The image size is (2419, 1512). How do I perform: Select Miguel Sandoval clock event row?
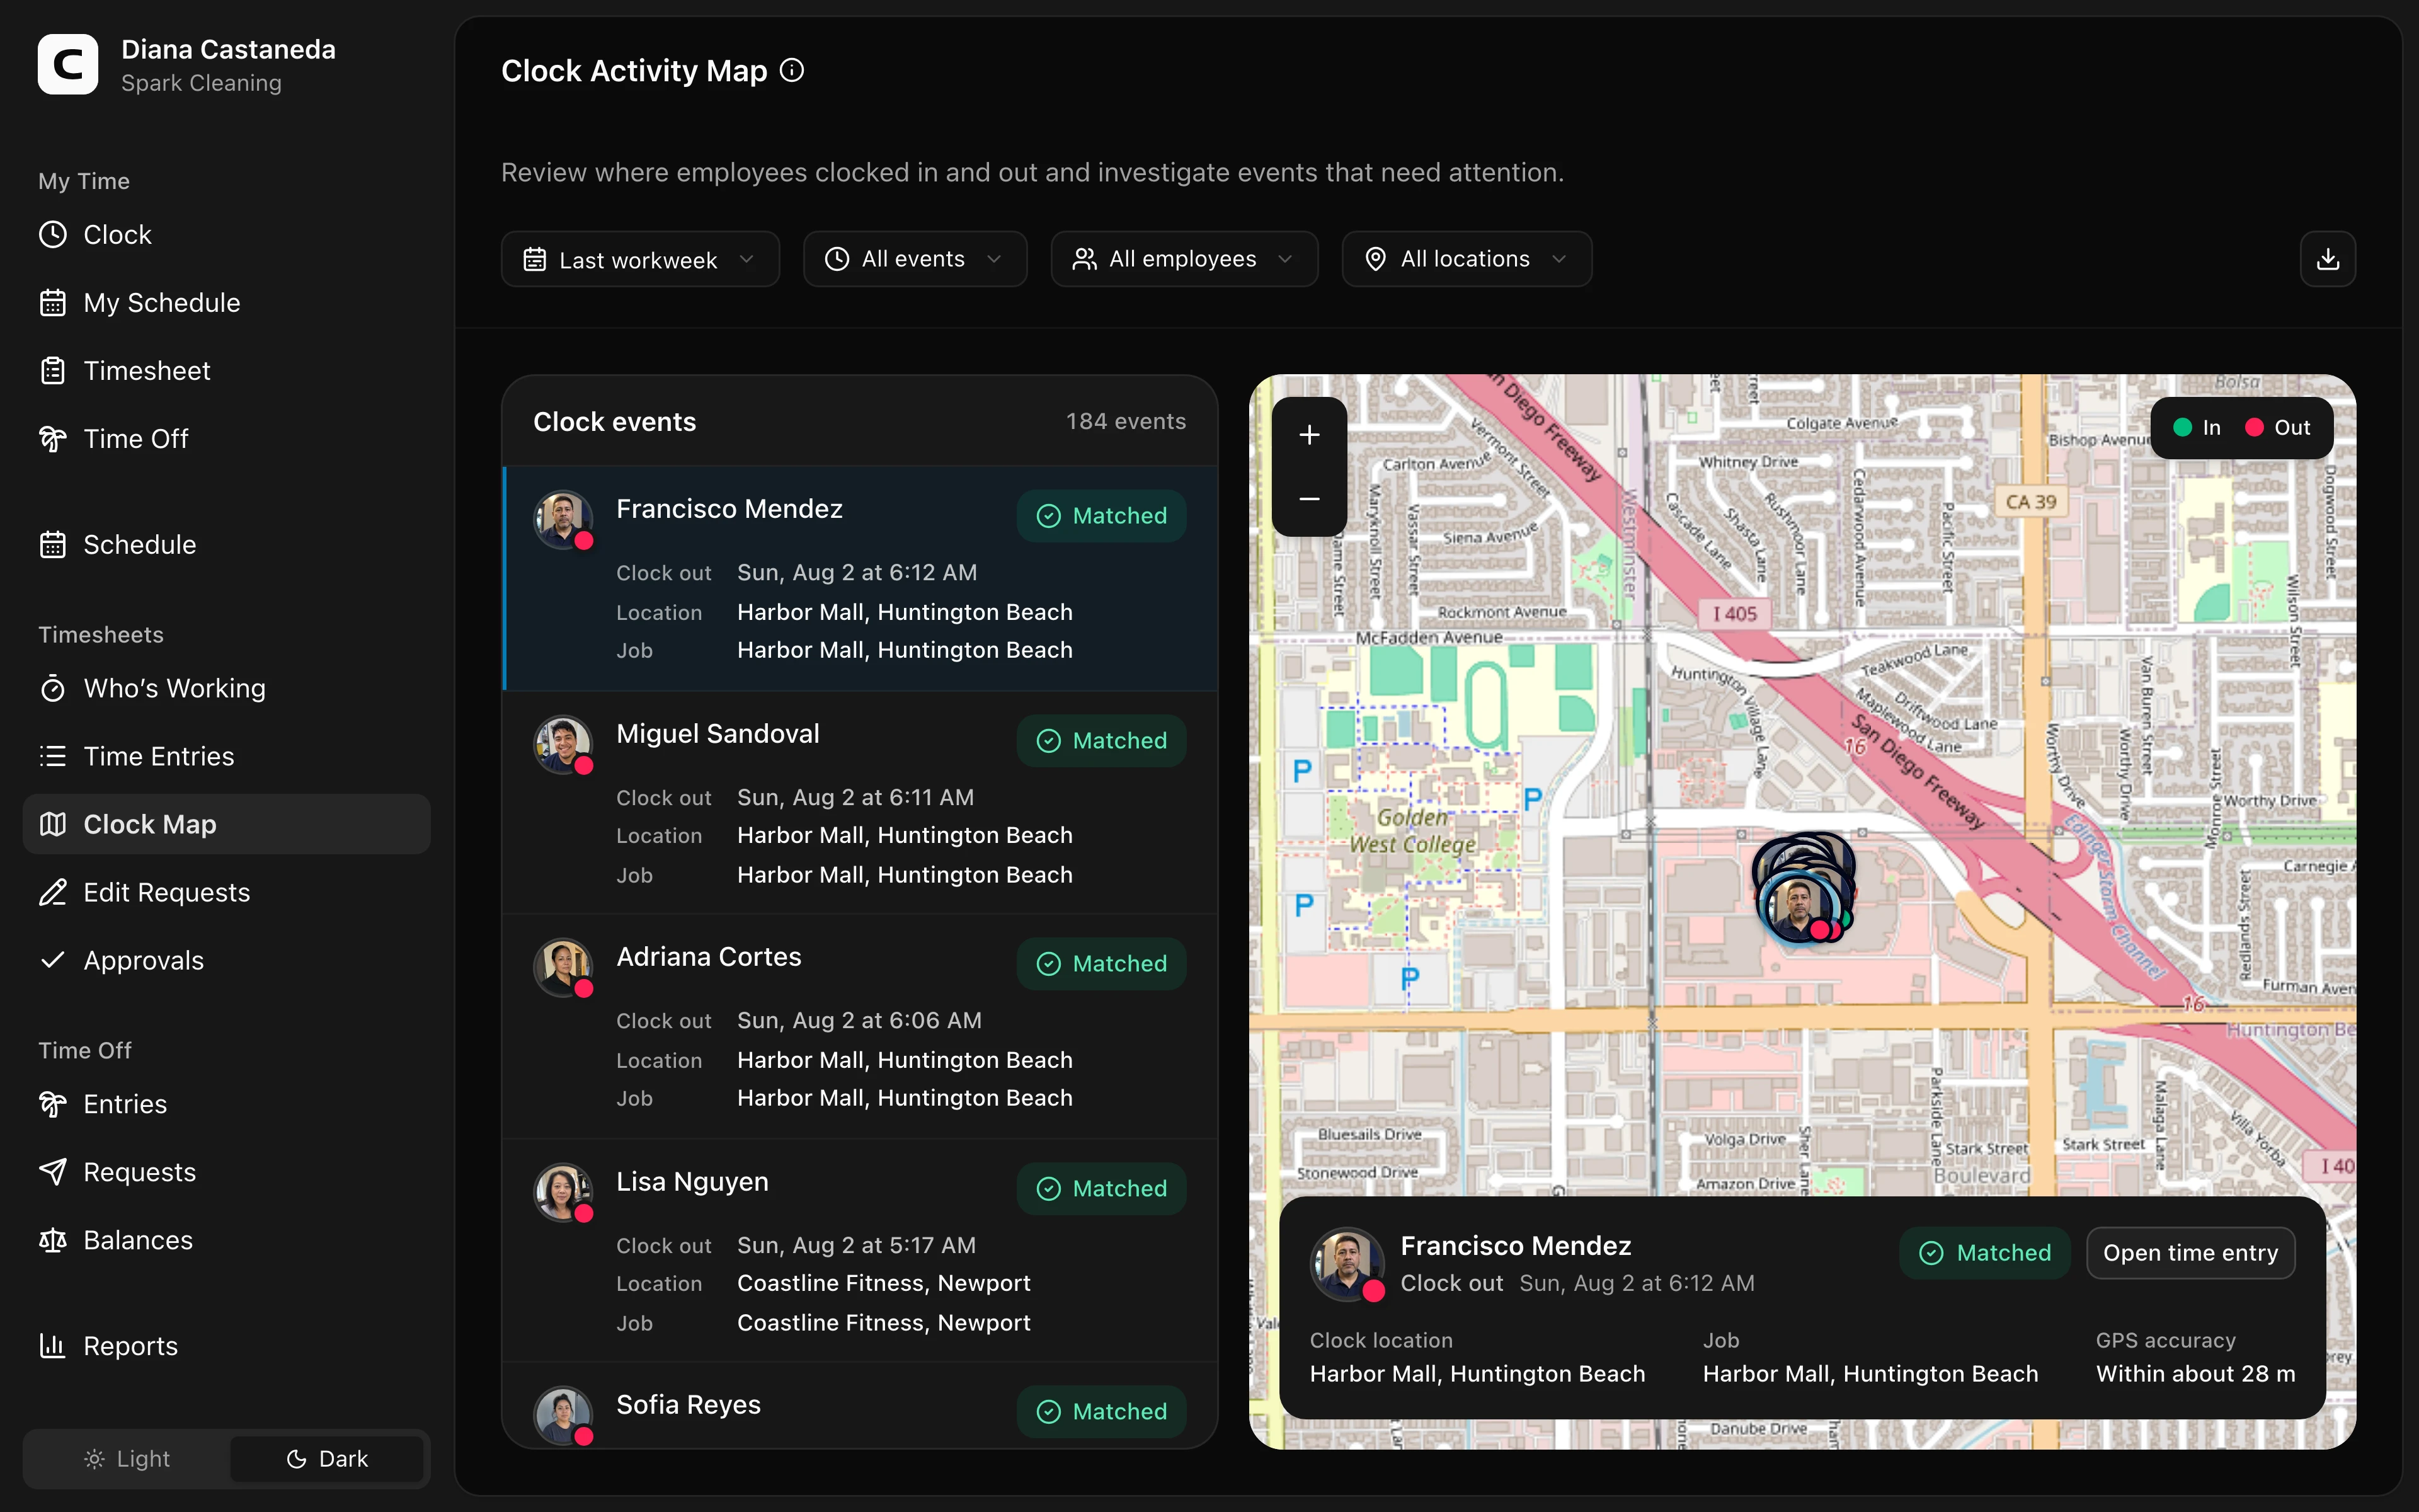[x=861, y=803]
